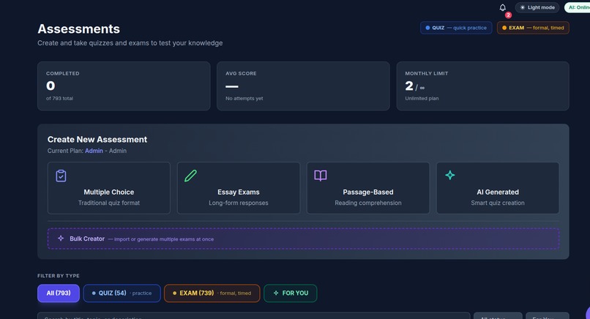Click the "Unlimited plan" text

point(422,99)
